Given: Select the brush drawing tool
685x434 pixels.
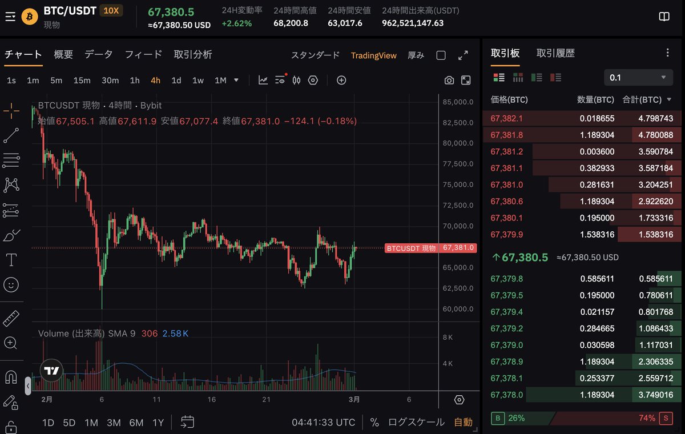Looking at the screenshot, I should 11,235.
